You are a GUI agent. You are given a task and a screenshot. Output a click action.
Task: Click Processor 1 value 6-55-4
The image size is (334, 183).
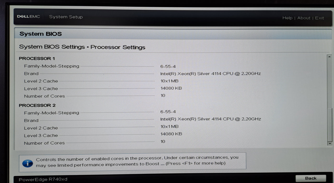168,67
